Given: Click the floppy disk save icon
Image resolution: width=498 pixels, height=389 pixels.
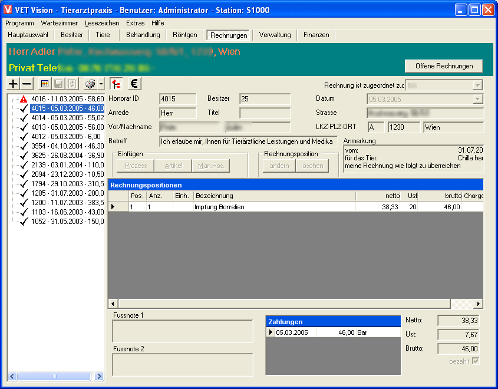Looking at the screenshot, I should pos(58,84).
